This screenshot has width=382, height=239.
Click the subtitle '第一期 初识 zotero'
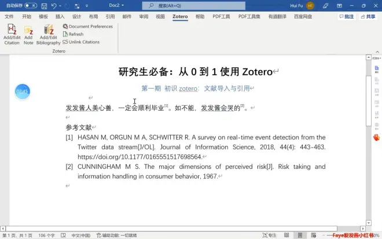coord(170,89)
